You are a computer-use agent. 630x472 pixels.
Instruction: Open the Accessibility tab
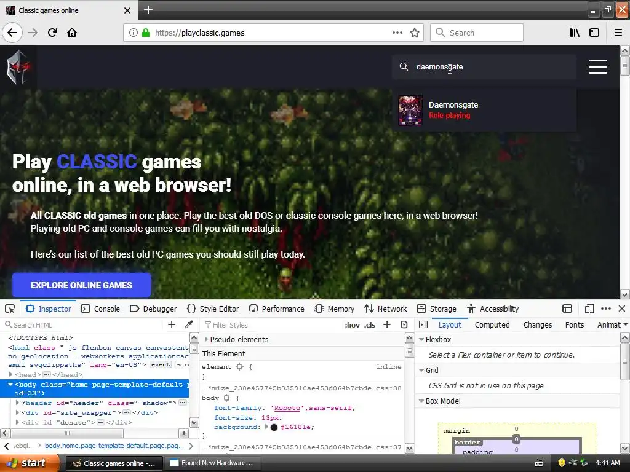point(493,309)
